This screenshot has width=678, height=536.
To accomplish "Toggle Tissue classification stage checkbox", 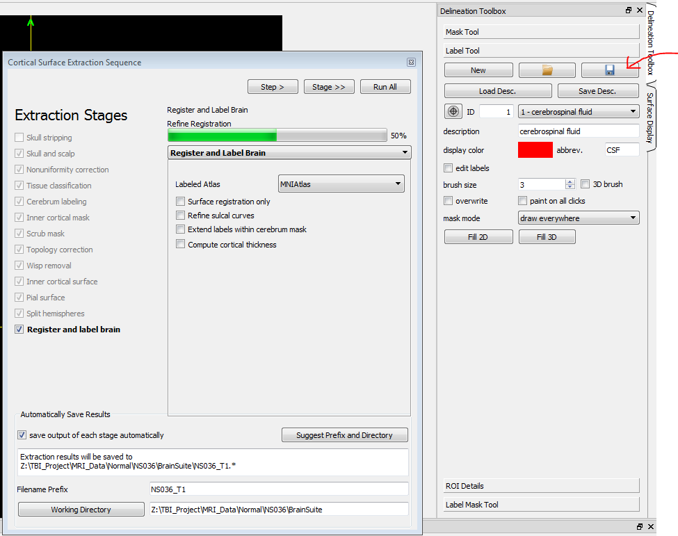I will pos(19,186).
